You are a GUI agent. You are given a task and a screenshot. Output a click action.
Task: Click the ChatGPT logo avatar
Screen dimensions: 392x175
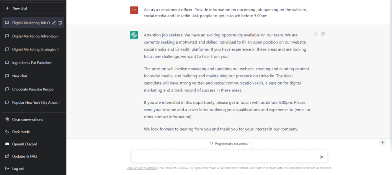click(134, 35)
